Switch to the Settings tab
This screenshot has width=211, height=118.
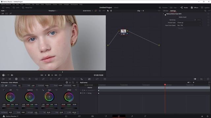coord(173,11)
